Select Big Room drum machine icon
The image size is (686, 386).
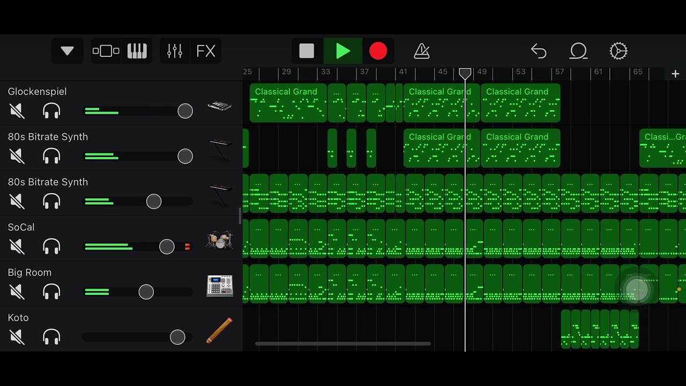220,286
